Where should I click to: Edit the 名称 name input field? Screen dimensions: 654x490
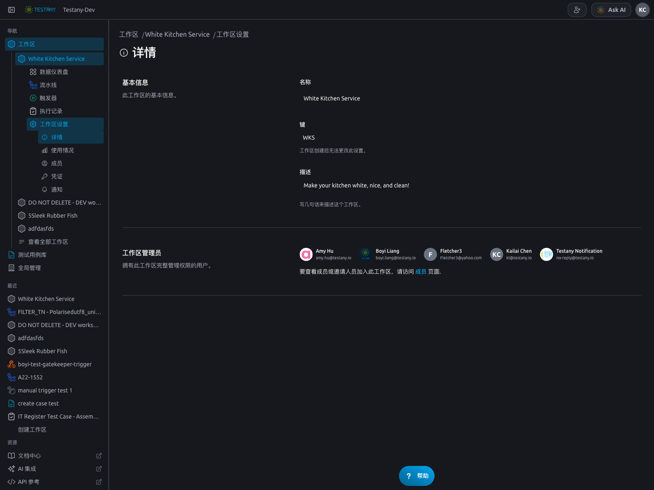(470, 98)
